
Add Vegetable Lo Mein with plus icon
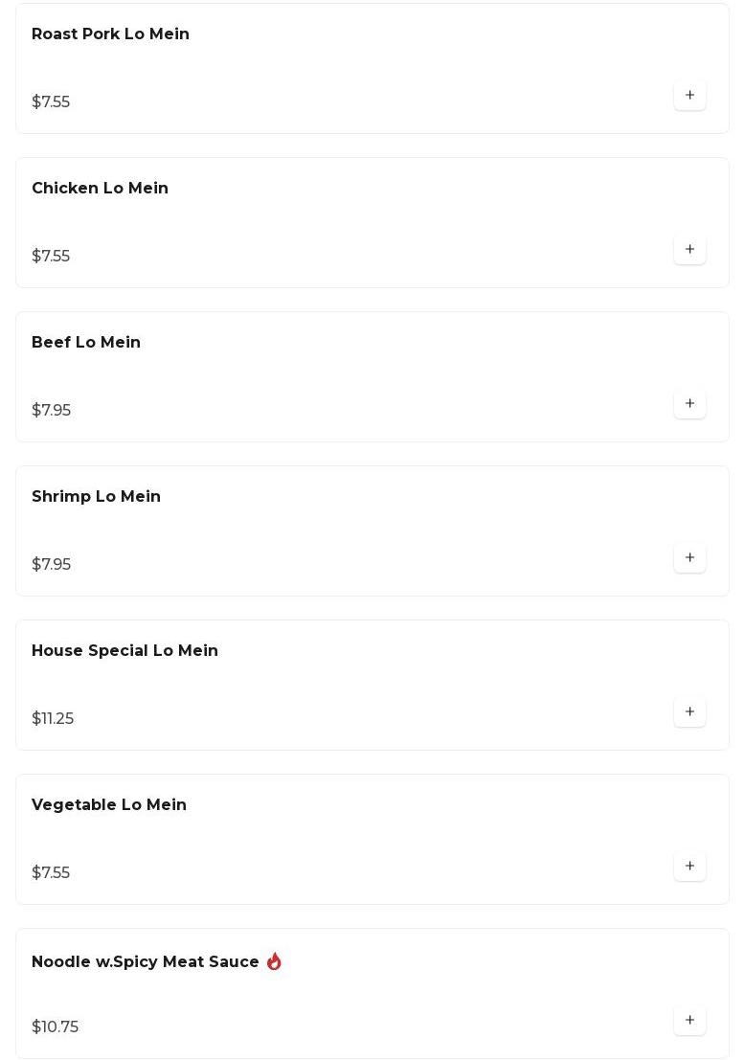point(689,866)
